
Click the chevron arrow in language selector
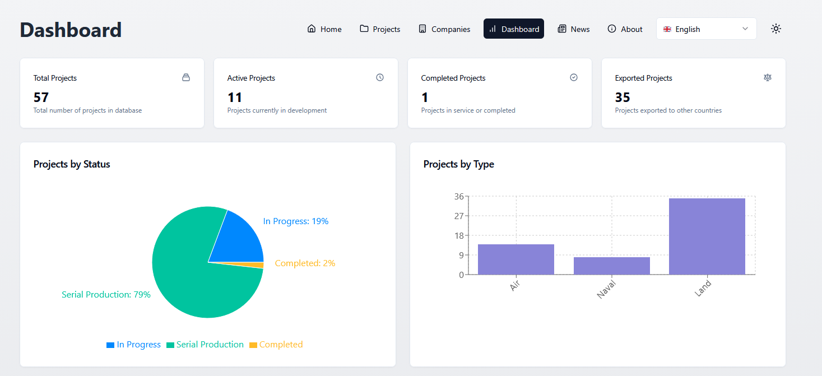(745, 29)
